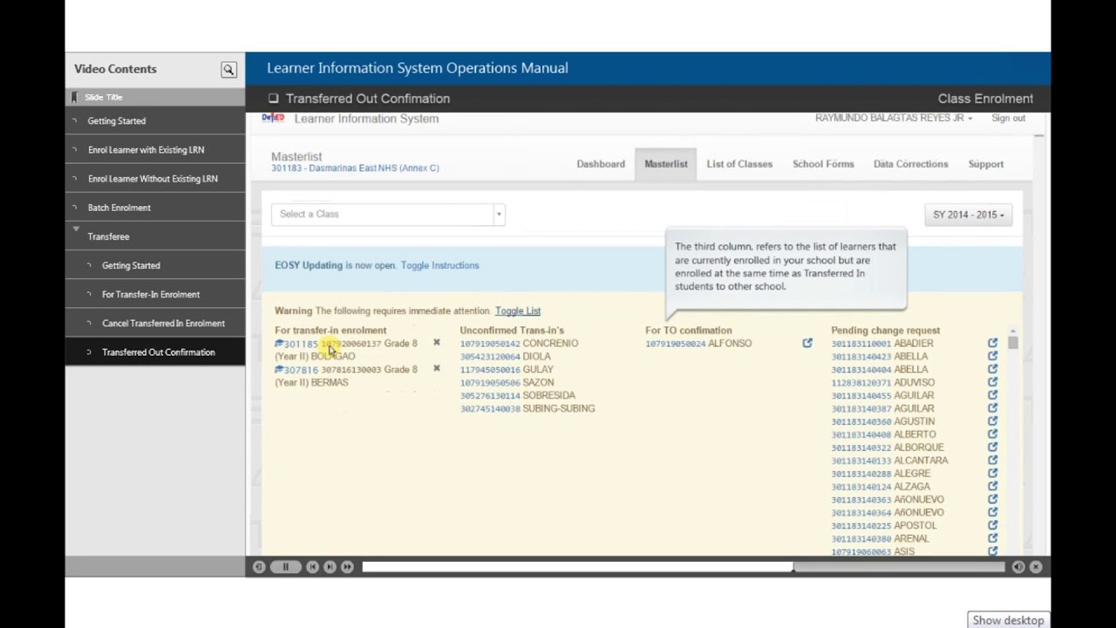Pause the video playback
Image resolution: width=1116 pixels, height=628 pixels.
point(285,567)
